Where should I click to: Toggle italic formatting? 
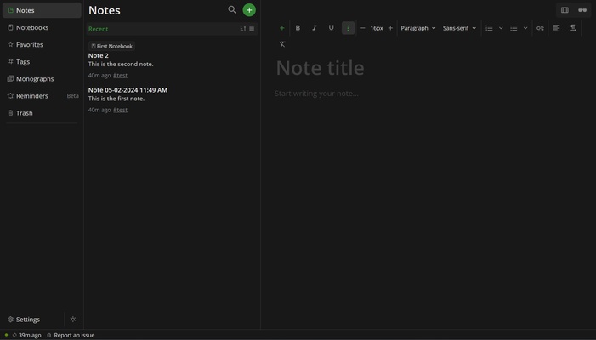[315, 28]
